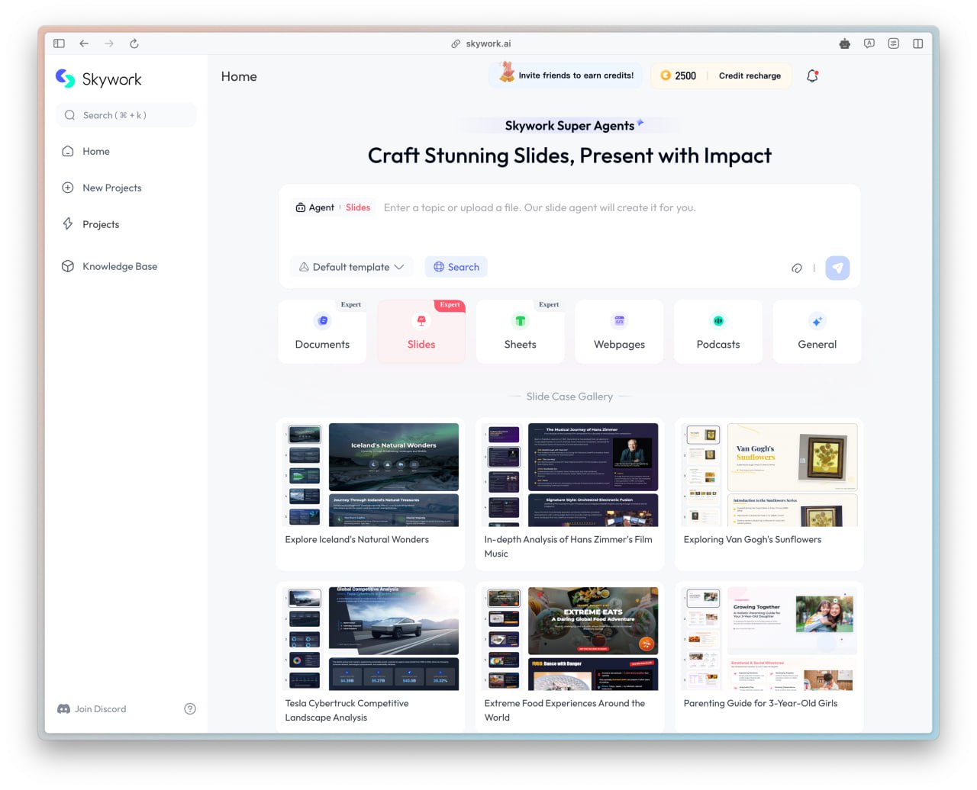Select the Podcasts agent mode
The width and height of the screenshot is (977, 790).
point(718,332)
